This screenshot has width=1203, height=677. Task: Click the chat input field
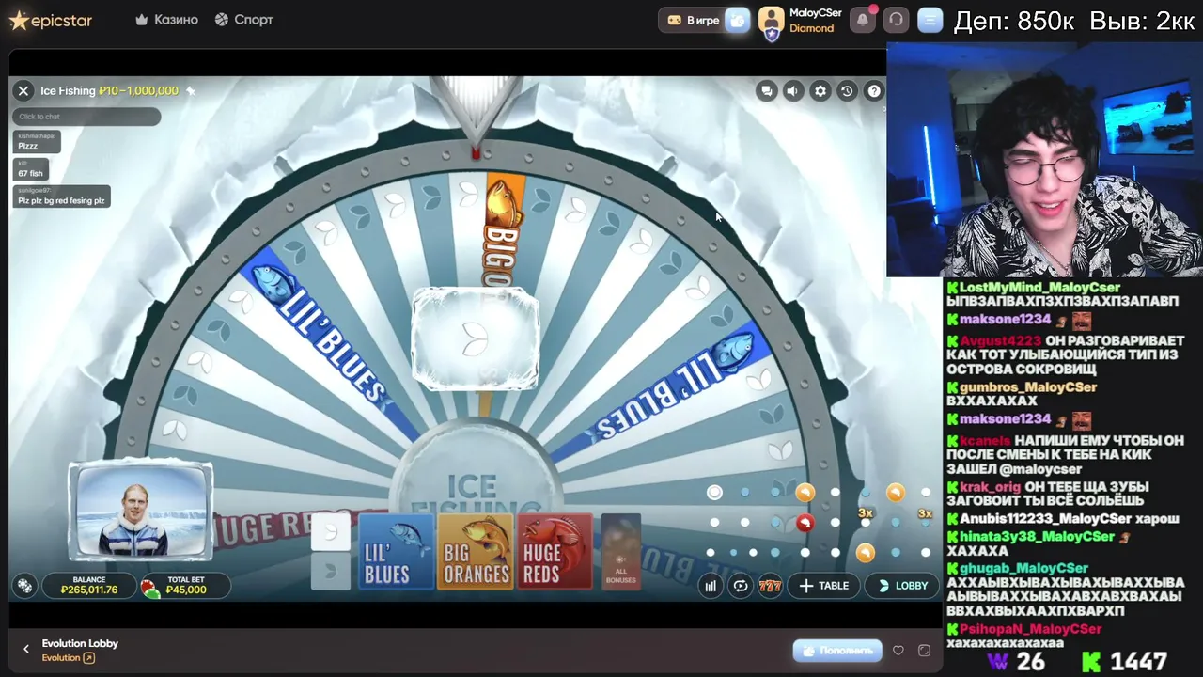[x=86, y=117]
